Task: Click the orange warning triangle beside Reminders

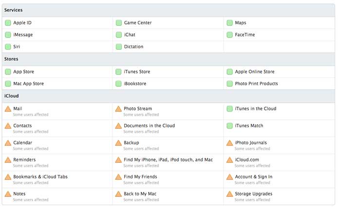Action: click(x=8, y=160)
